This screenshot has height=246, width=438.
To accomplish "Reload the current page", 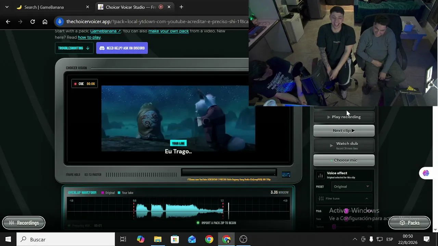I will click(33, 22).
